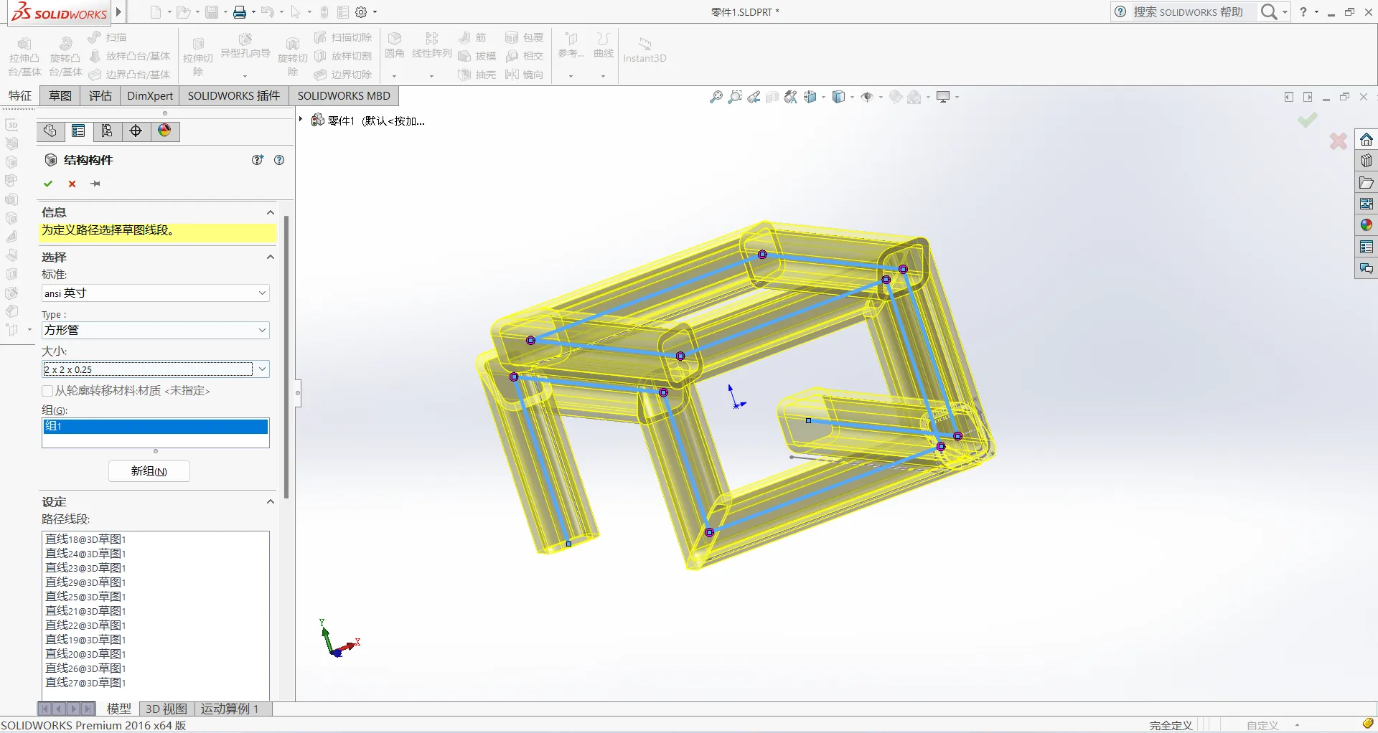This screenshot has height=733, width=1378.
Task: Open the View Orientation cube icon
Action: (x=810, y=97)
